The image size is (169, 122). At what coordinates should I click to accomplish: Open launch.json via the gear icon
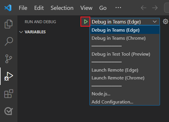(165, 21)
